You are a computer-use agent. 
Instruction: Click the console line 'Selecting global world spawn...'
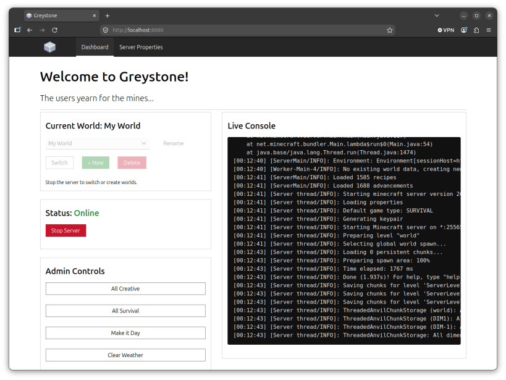coord(394,243)
